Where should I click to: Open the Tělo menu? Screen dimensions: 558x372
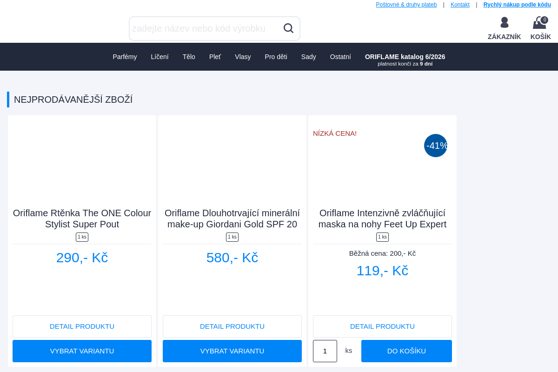tap(189, 57)
